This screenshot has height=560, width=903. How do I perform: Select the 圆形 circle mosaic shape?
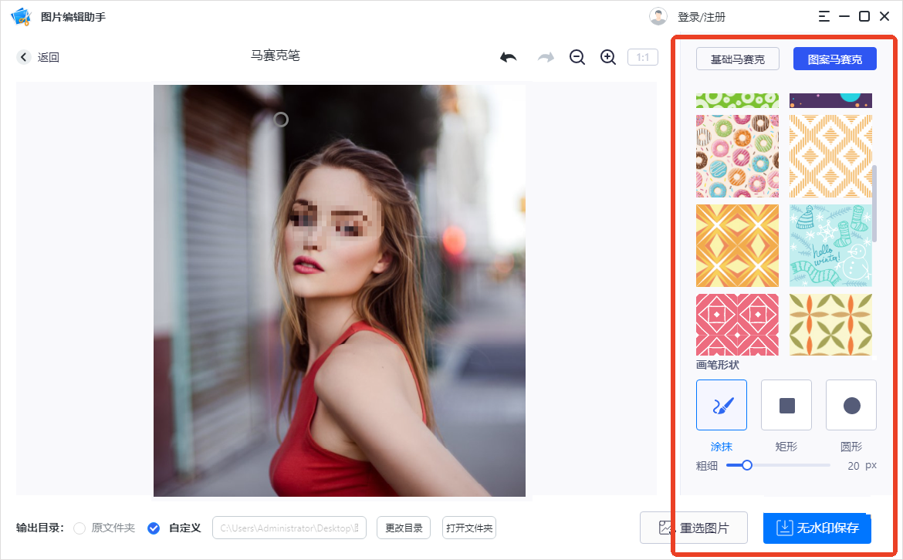851,404
